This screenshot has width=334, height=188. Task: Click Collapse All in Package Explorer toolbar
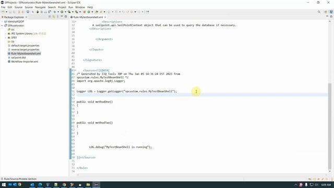(x=50, y=17)
